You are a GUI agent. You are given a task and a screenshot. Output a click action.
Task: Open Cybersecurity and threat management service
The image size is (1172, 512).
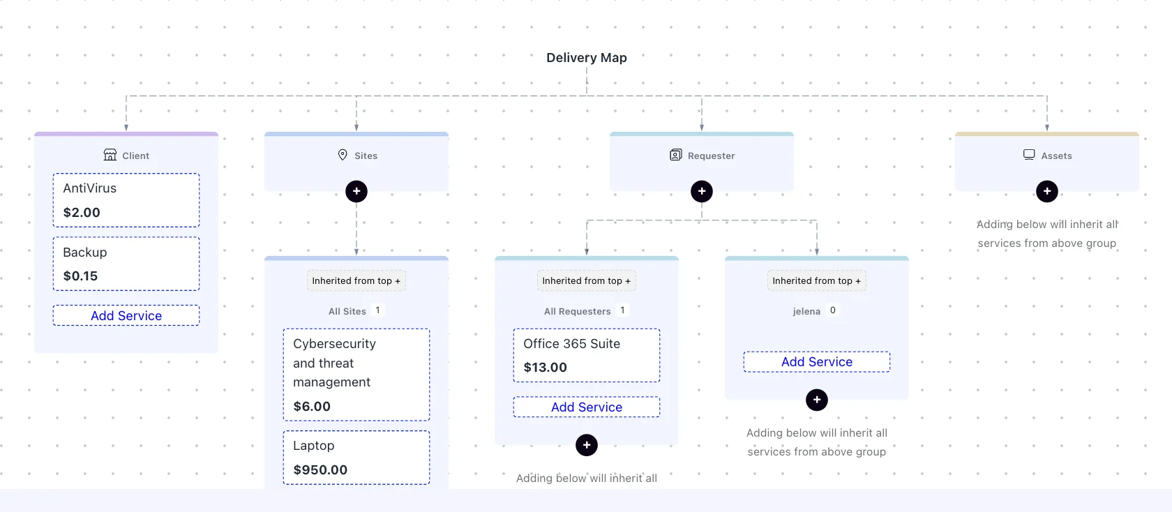coord(356,375)
